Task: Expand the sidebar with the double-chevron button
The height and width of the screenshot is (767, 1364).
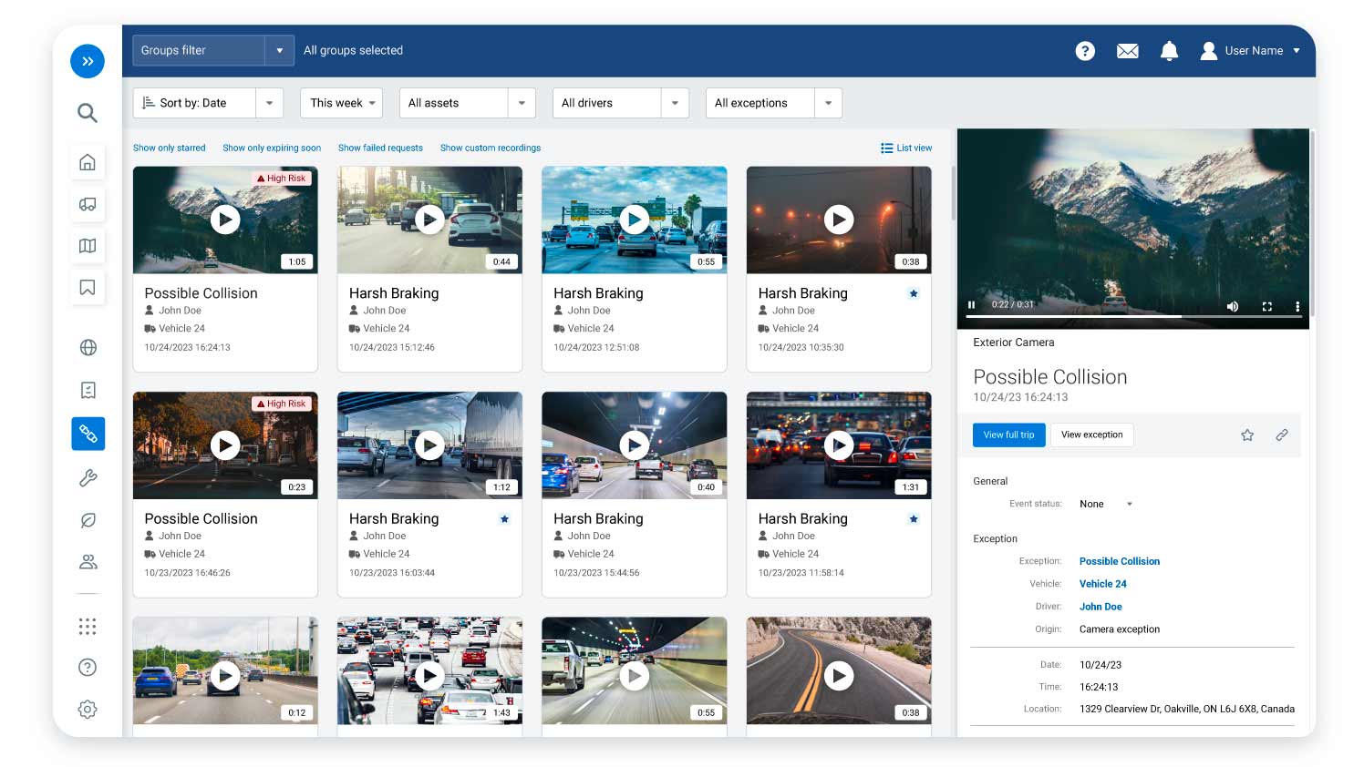Action: click(x=88, y=61)
